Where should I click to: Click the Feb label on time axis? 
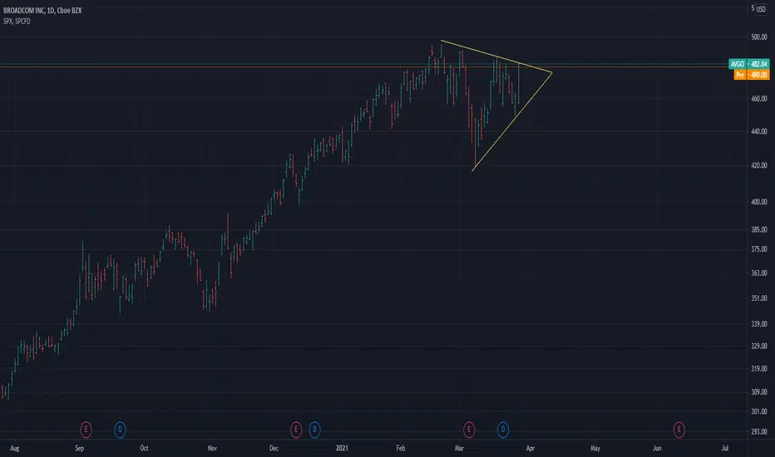[x=400, y=448]
